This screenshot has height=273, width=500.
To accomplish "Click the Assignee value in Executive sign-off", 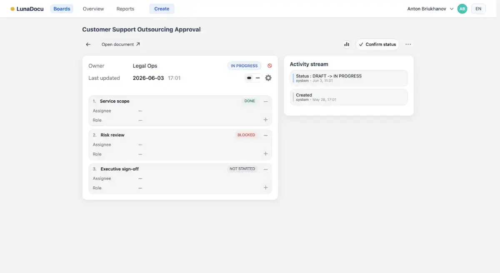I will [x=140, y=179].
